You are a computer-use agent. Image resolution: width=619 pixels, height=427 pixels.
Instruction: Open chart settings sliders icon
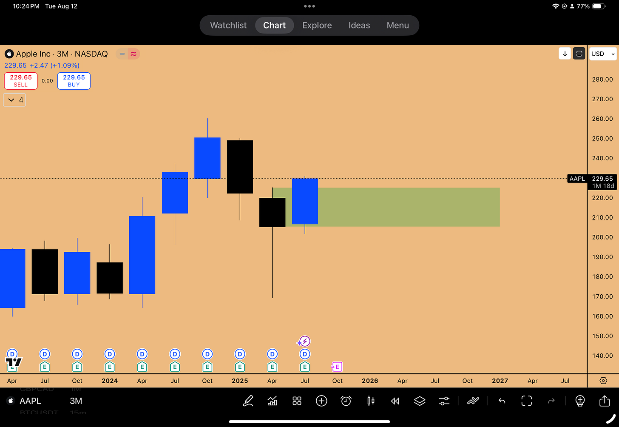[444, 401]
